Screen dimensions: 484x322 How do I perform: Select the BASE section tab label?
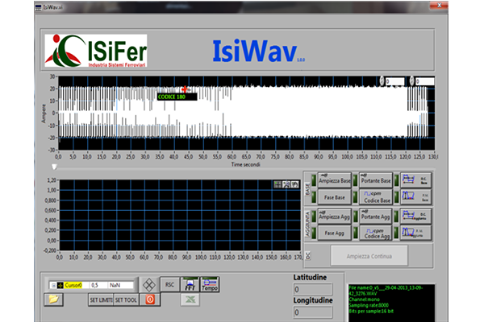[x=307, y=189]
